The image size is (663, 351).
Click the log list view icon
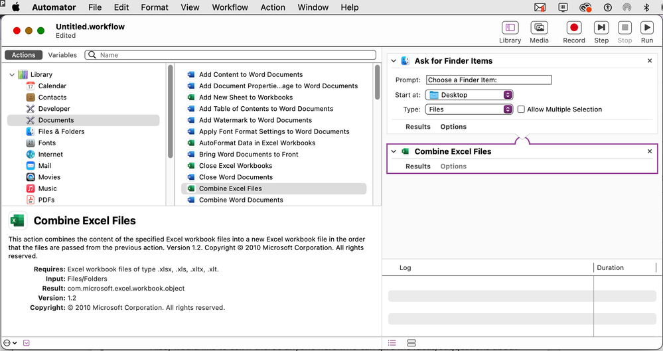(392, 342)
